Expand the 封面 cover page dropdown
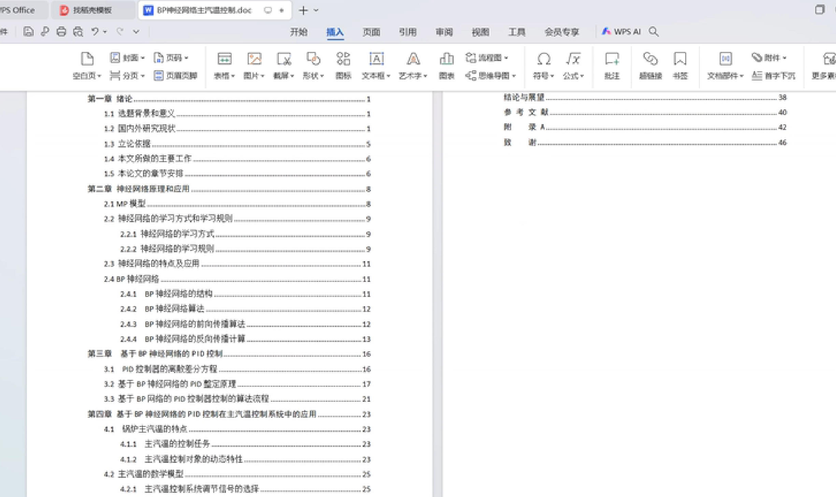Screen dimensions: 836x497 (x=143, y=58)
